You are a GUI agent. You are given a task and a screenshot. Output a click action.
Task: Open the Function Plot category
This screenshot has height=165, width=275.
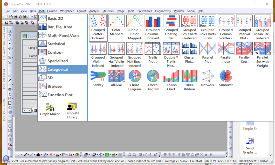click(x=63, y=95)
